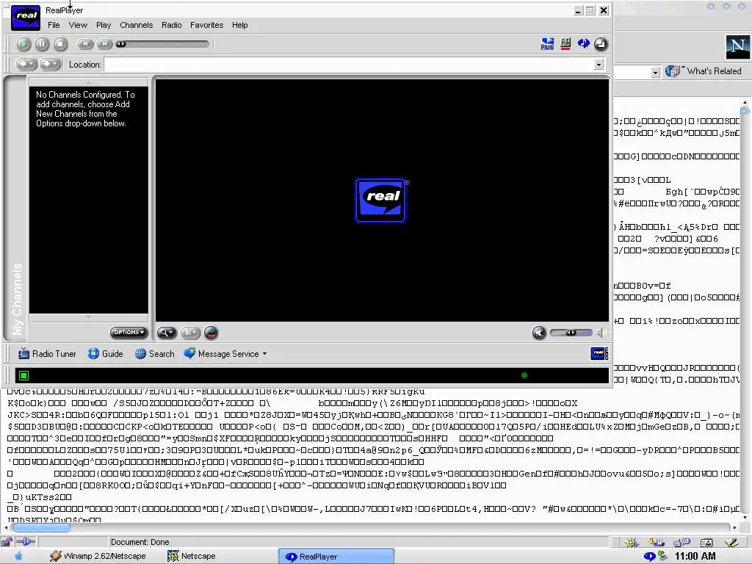
Task: Click the green square status indicator
Action: (23, 375)
